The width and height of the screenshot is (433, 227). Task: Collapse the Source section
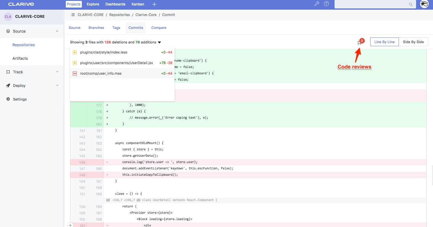pos(32,31)
